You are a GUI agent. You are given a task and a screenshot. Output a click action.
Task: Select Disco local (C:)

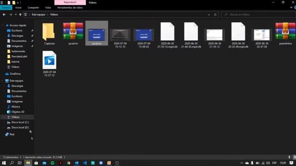point(20,122)
